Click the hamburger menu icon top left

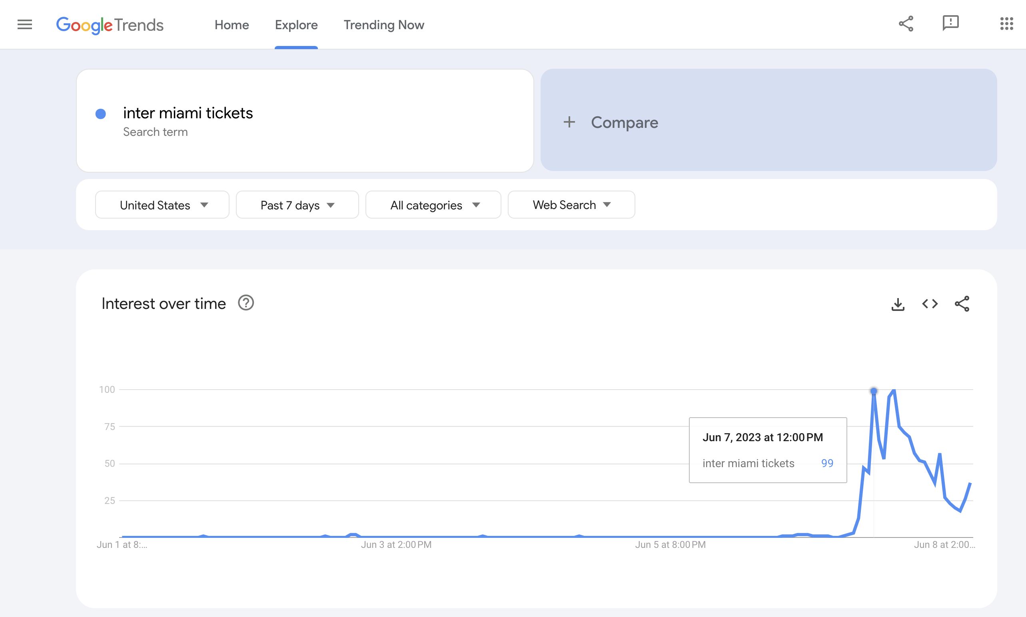pyautogui.click(x=25, y=24)
